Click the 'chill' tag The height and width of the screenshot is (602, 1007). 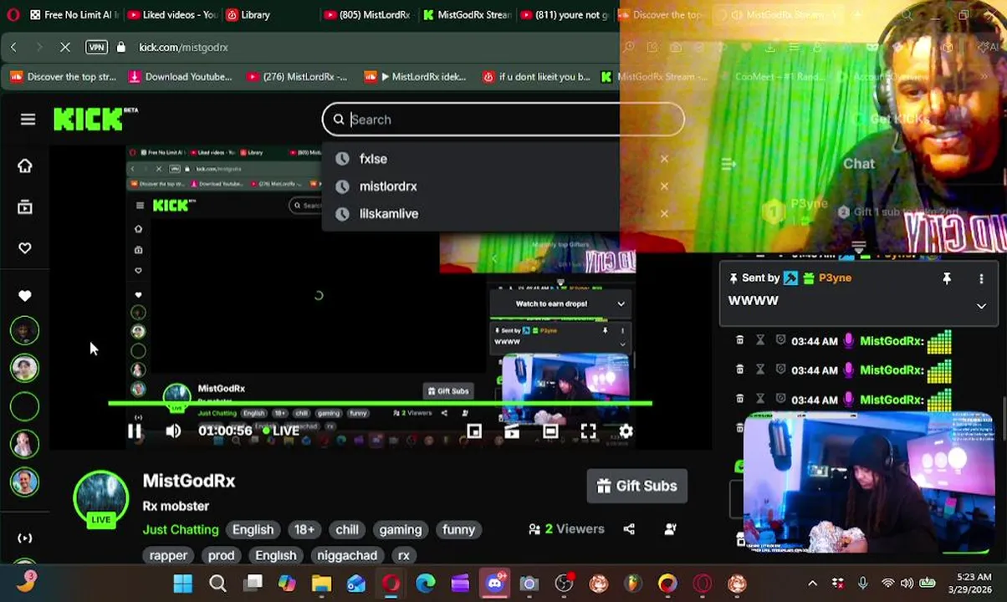[x=347, y=529]
